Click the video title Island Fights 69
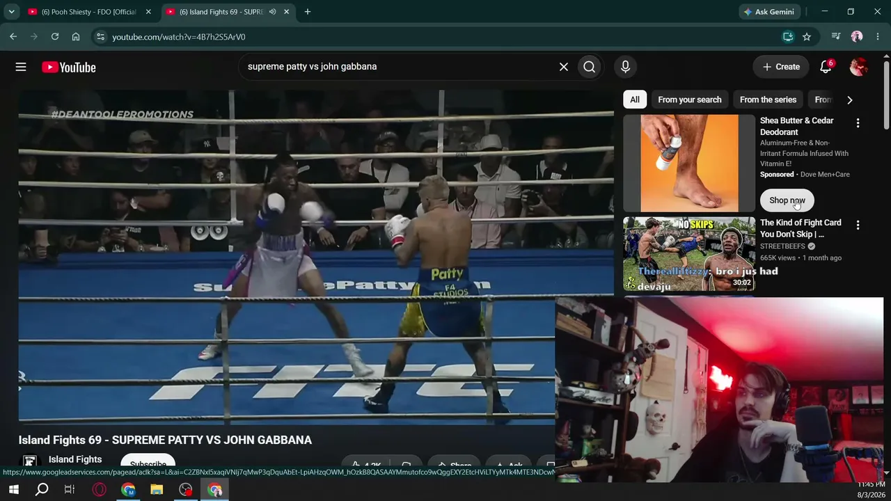 click(165, 440)
